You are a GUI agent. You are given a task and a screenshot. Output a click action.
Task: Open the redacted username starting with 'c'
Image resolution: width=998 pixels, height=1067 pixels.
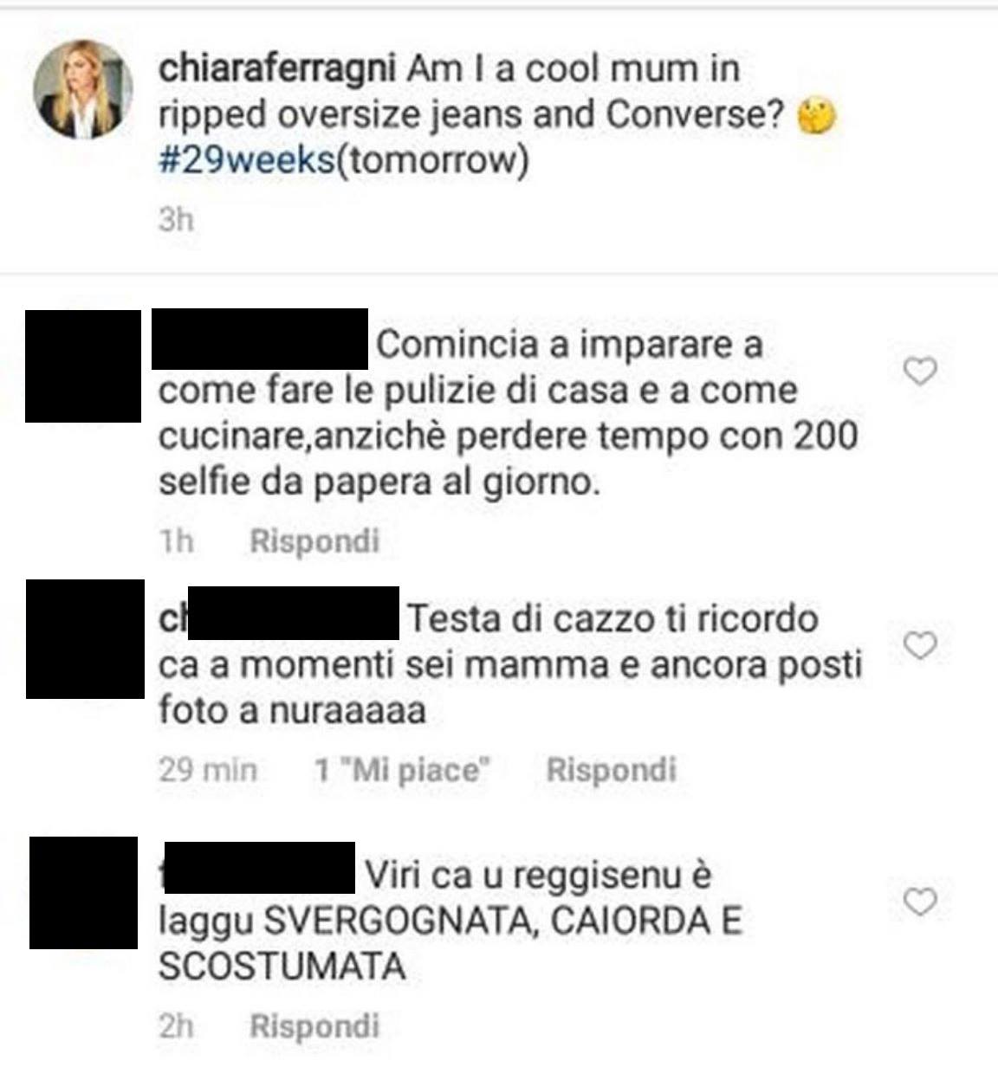[279, 617]
